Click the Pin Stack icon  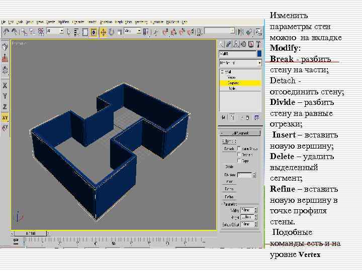223,118
